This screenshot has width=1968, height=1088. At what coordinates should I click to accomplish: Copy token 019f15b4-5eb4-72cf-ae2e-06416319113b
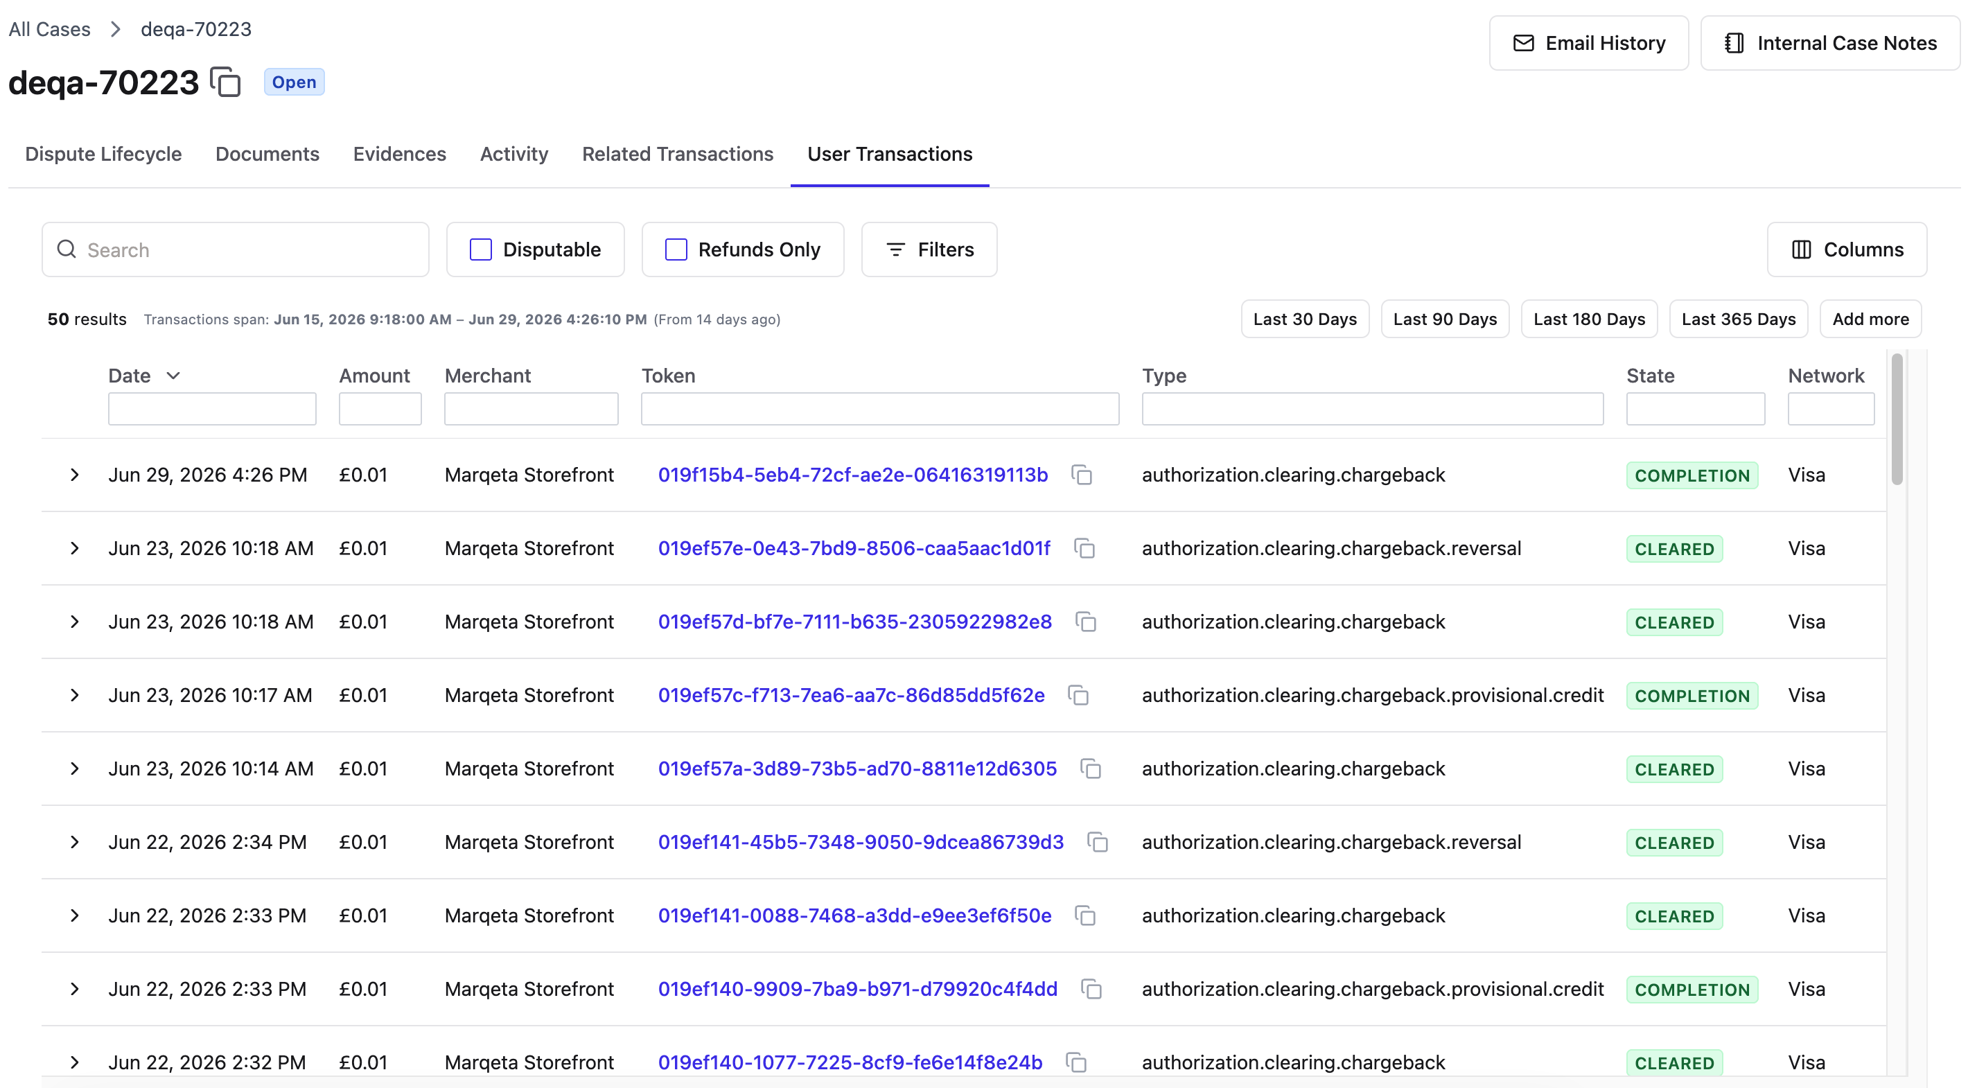(x=1081, y=475)
